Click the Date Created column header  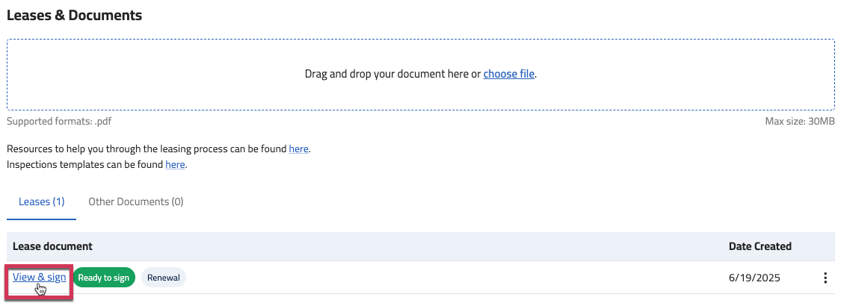click(760, 246)
